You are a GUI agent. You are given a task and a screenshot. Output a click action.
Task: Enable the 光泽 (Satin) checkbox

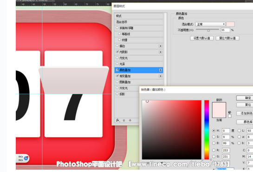point(117,64)
